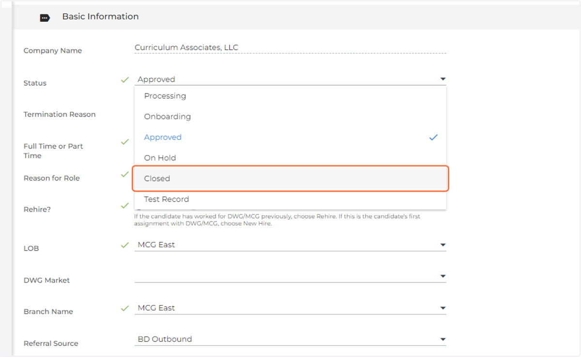This screenshot has height=357, width=581.
Task: Click the Full Time or Part Time label
Action: pyautogui.click(x=53, y=151)
